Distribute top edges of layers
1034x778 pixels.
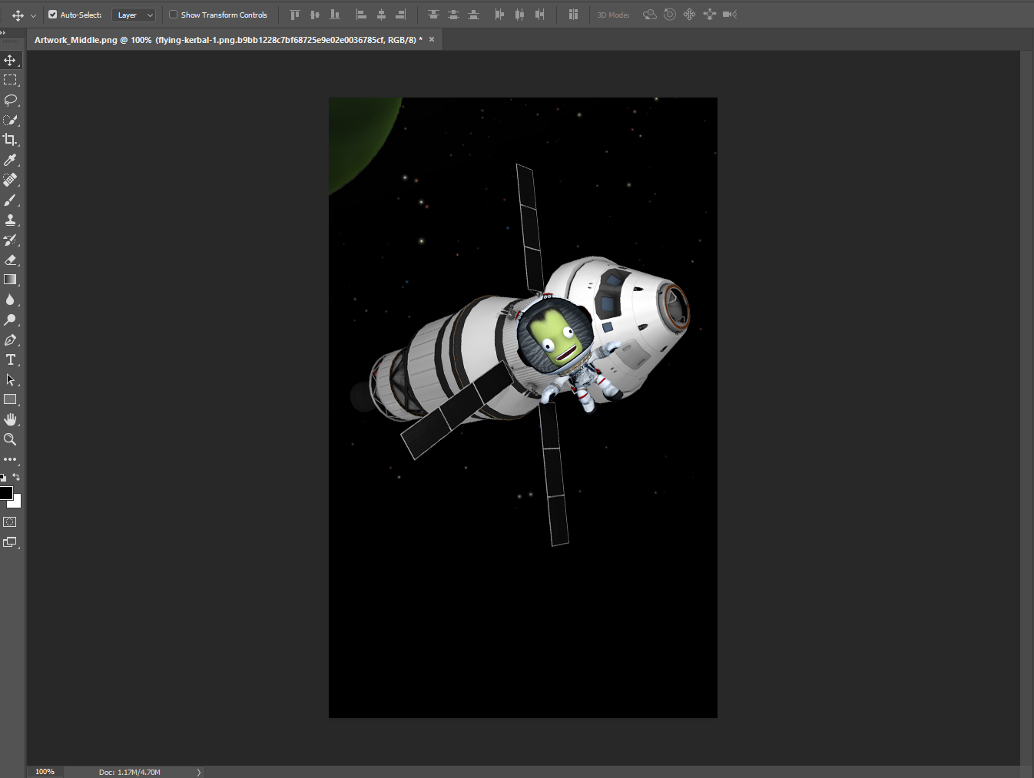pos(433,15)
